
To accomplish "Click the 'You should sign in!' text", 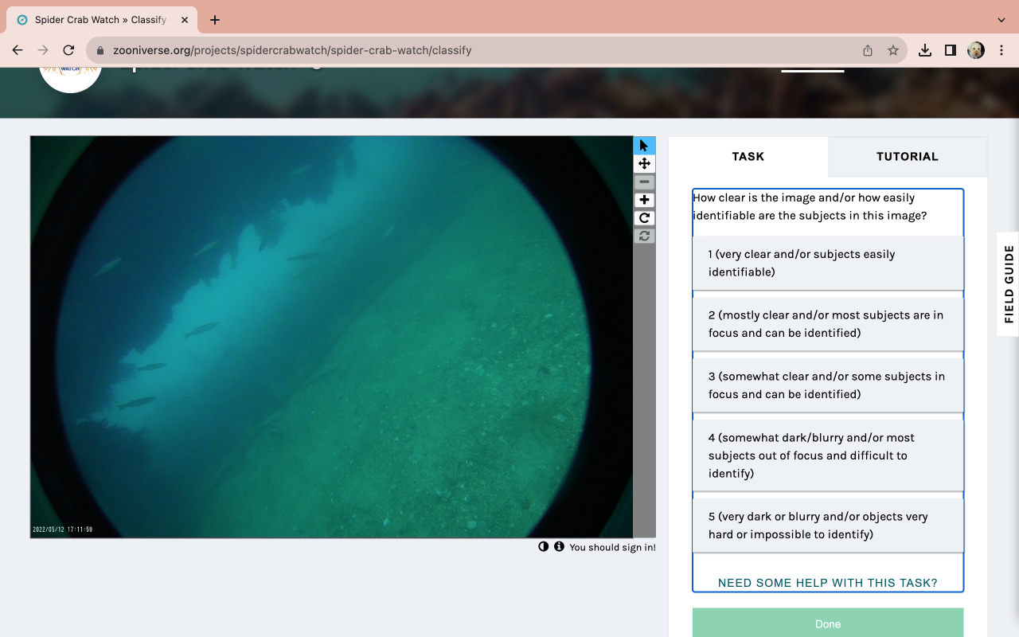I will click(613, 547).
